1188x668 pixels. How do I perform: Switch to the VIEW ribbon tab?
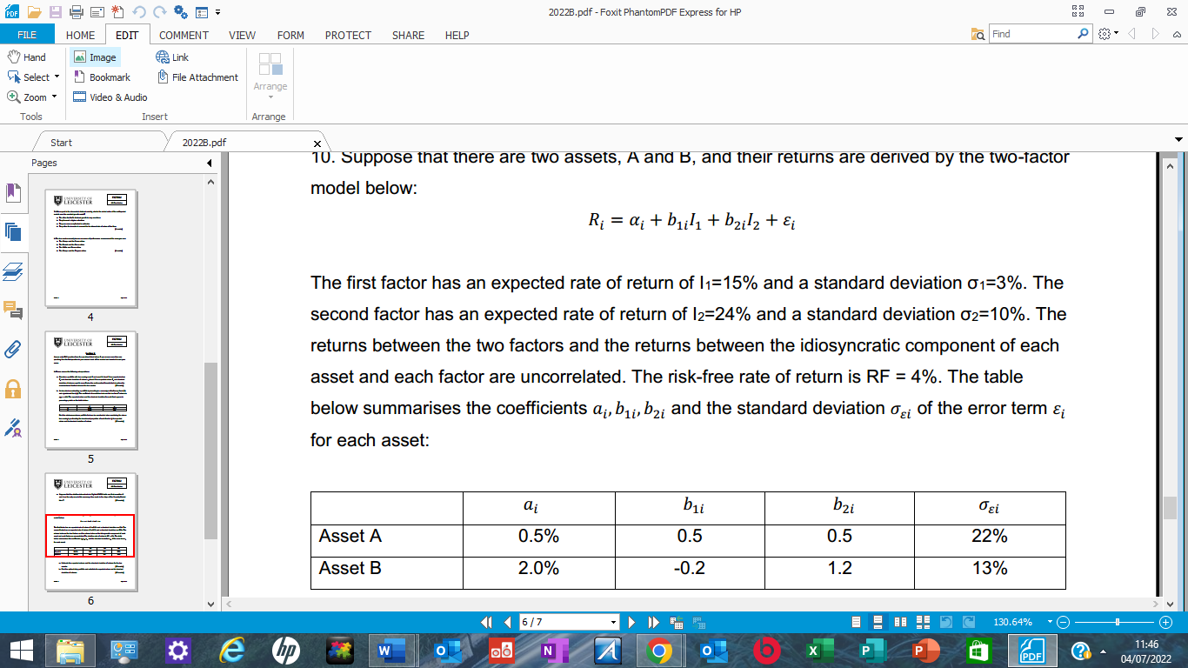[242, 36]
